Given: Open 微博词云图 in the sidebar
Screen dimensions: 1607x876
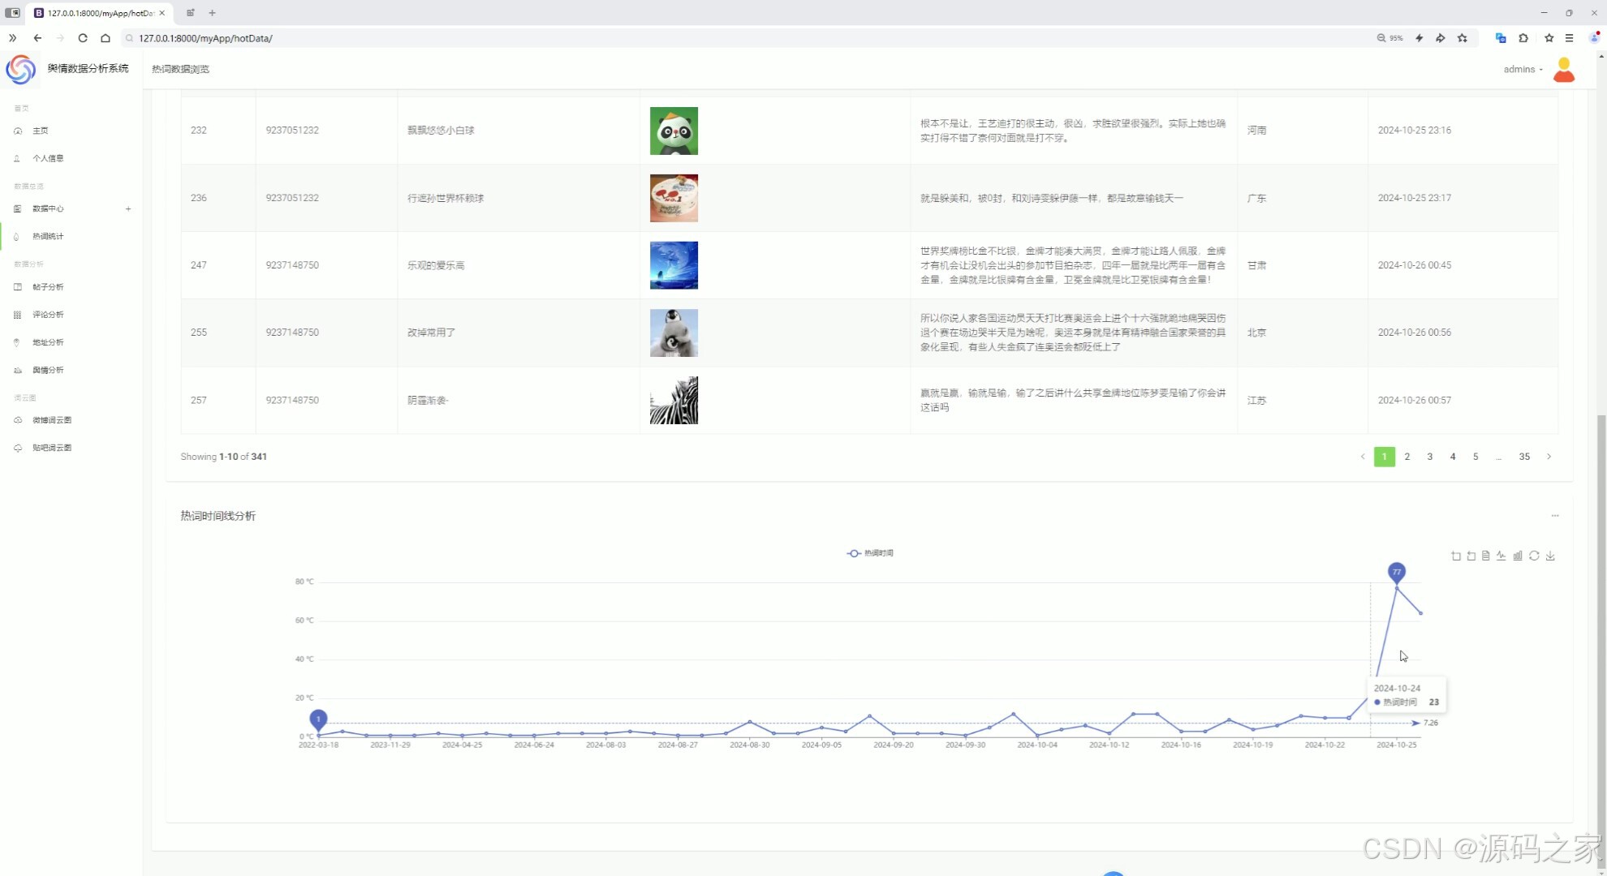Looking at the screenshot, I should (51, 420).
